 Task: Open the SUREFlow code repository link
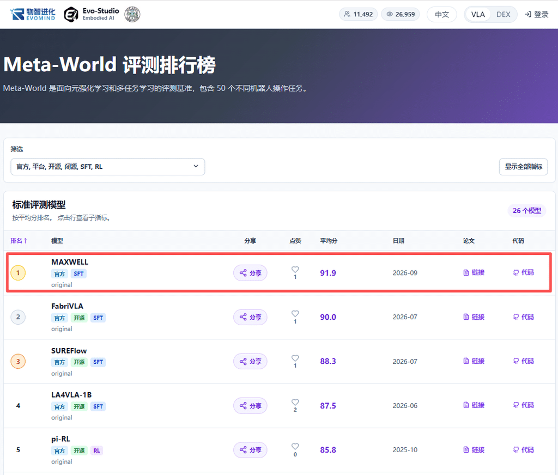[x=523, y=361]
